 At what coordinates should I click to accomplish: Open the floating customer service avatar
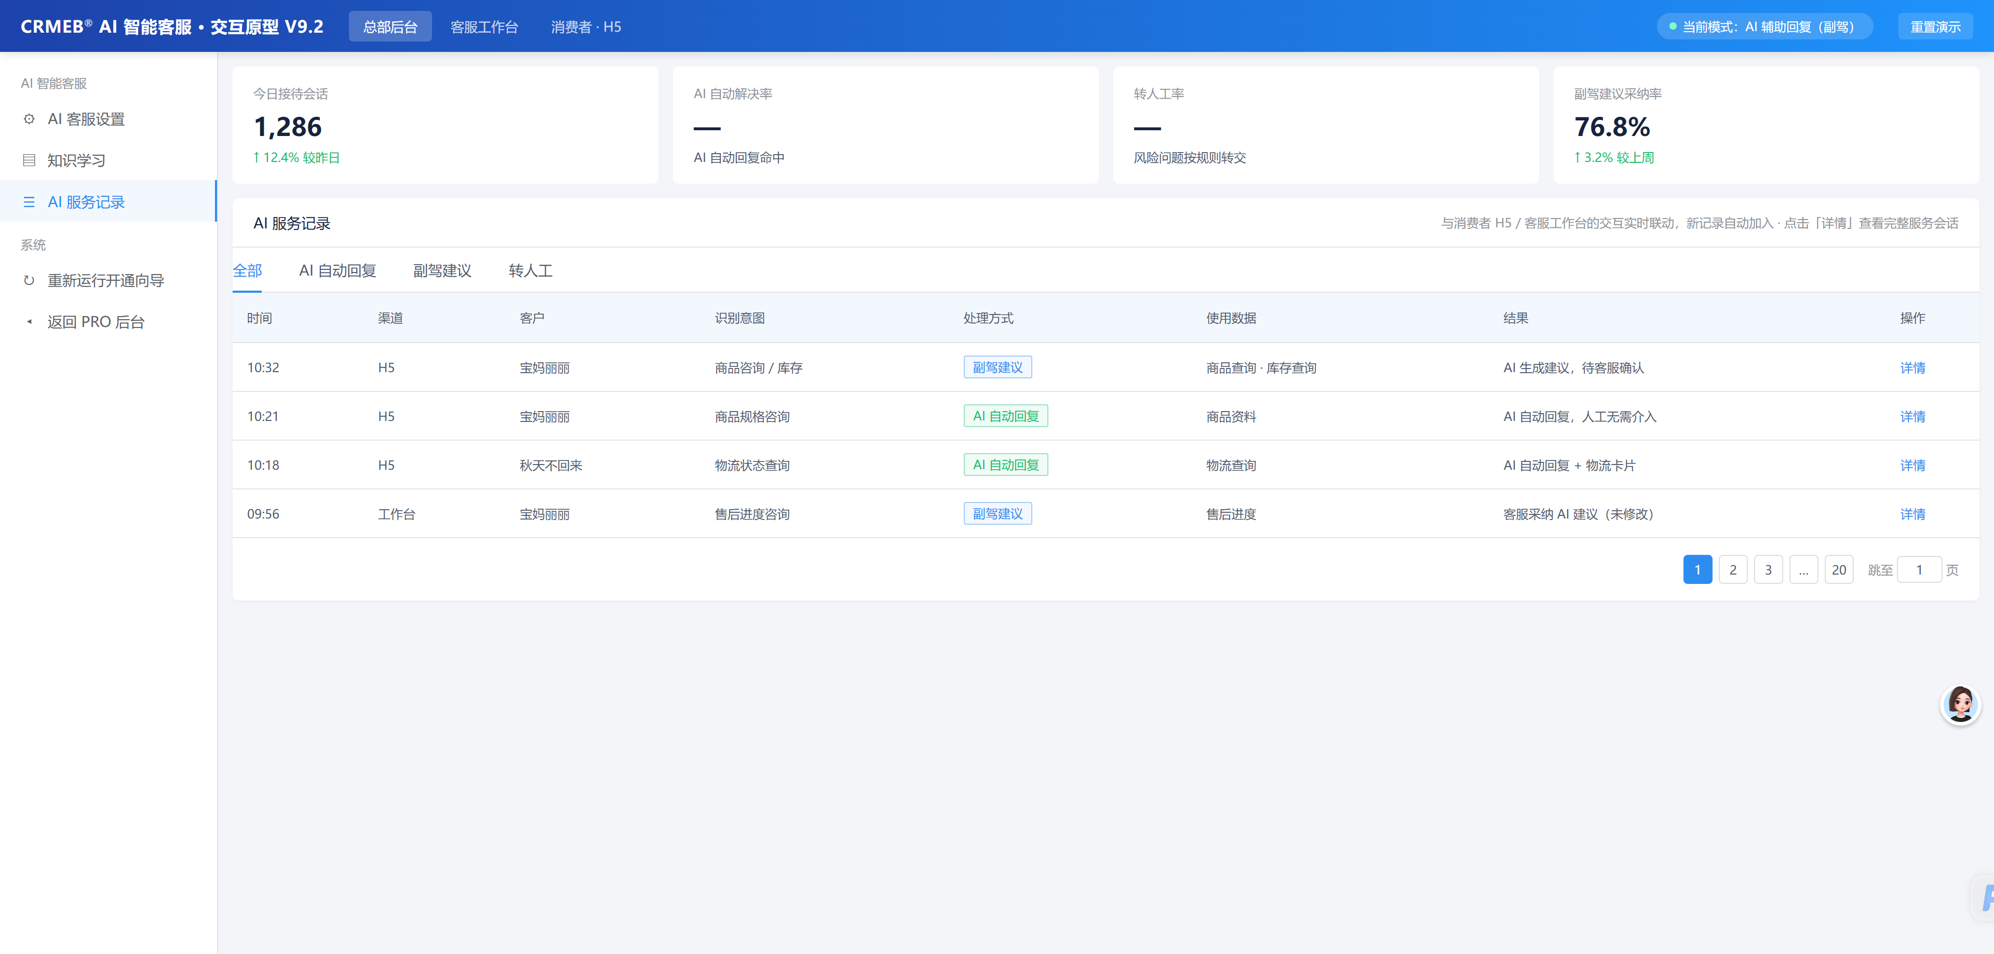click(1960, 704)
